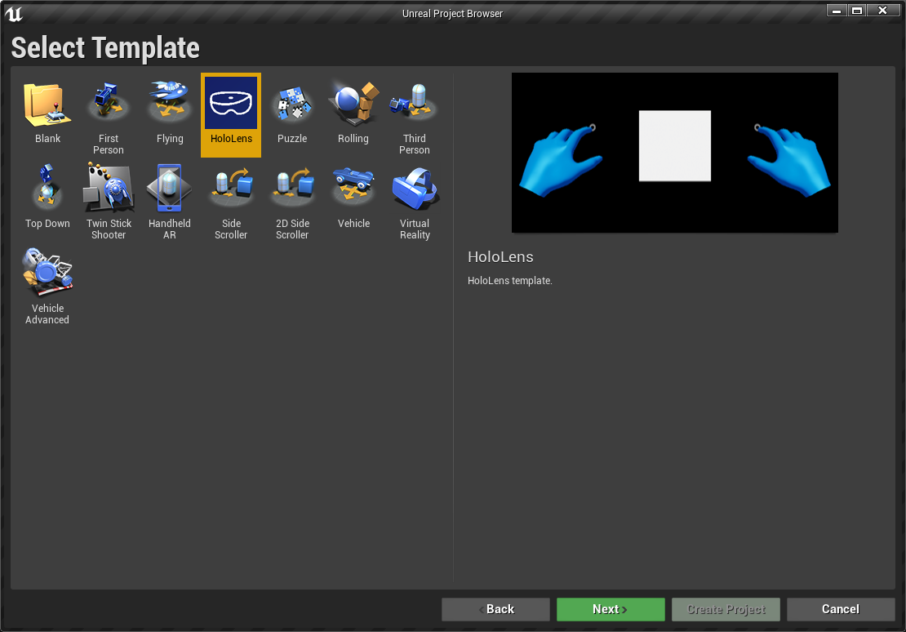Maximize the Unreal Project Browser window
The height and width of the screenshot is (632, 906).
coord(857,11)
